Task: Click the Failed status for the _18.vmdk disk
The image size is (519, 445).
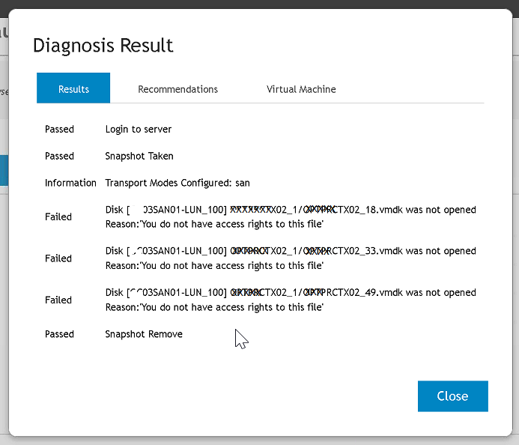Action: point(58,217)
